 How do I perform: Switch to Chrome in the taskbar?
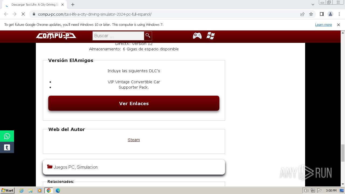[x=49, y=190]
